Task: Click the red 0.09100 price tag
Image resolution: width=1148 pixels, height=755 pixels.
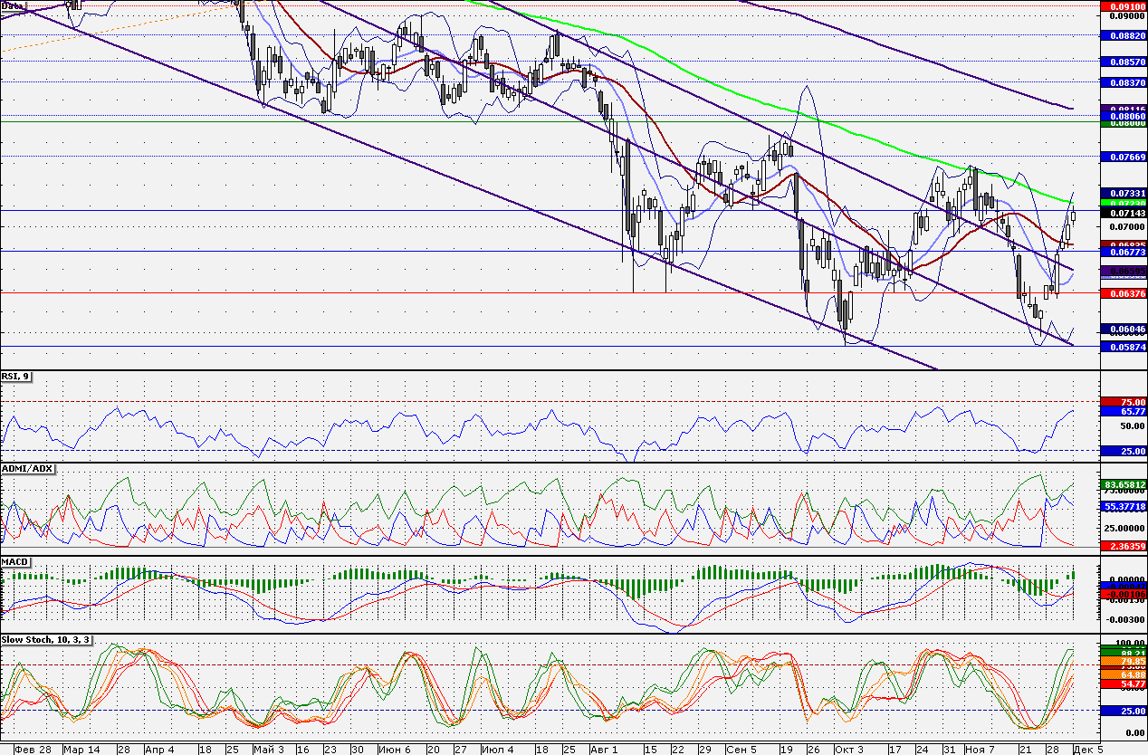Action: [x=1123, y=5]
